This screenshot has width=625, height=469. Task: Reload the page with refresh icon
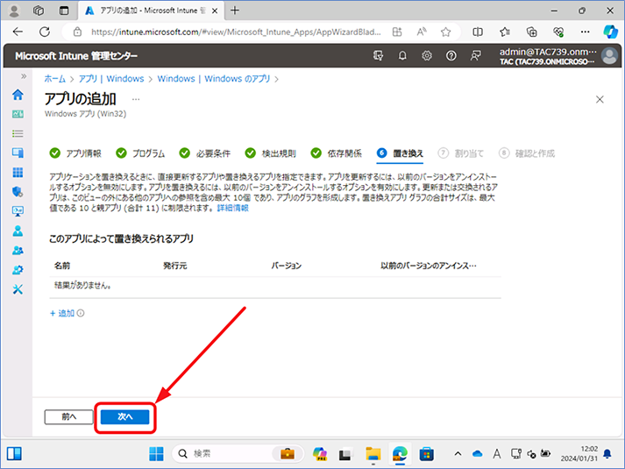tap(45, 32)
